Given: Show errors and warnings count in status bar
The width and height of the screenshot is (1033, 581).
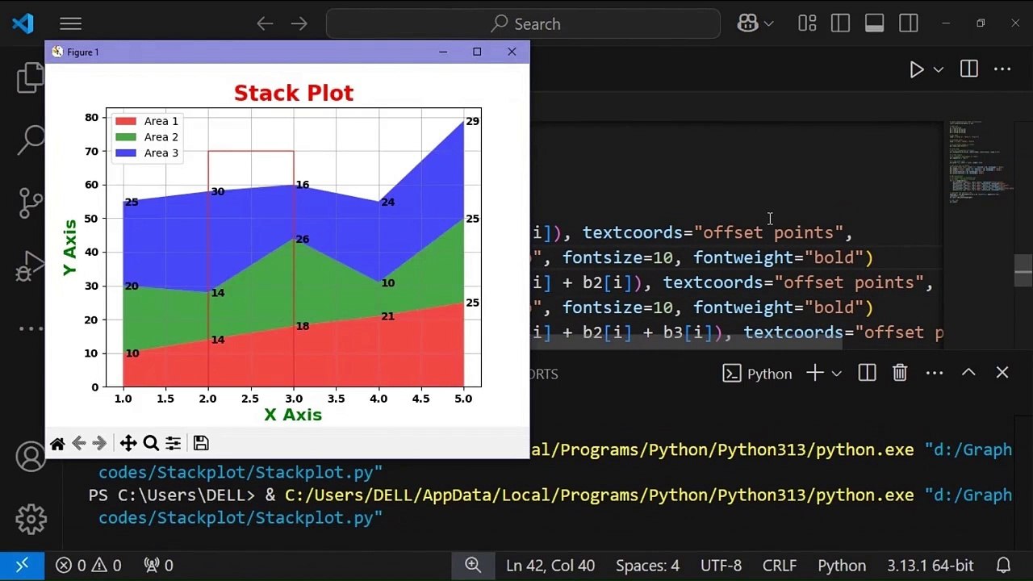Looking at the screenshot, I should tap(89, 566).
